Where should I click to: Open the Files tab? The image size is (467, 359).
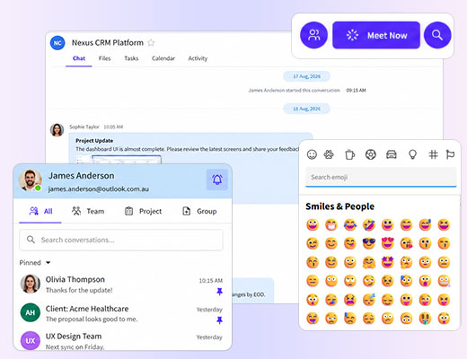105,58
